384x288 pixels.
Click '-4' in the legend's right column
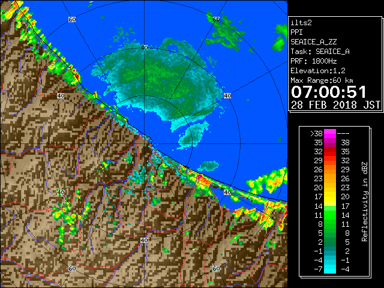(345, 269)
